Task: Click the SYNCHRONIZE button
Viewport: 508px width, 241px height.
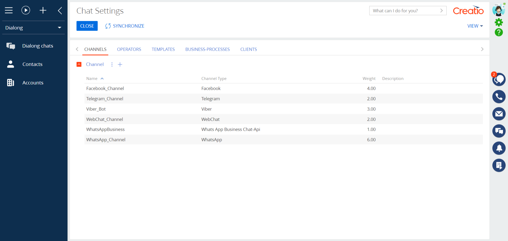Action: [x=125, y=26]
